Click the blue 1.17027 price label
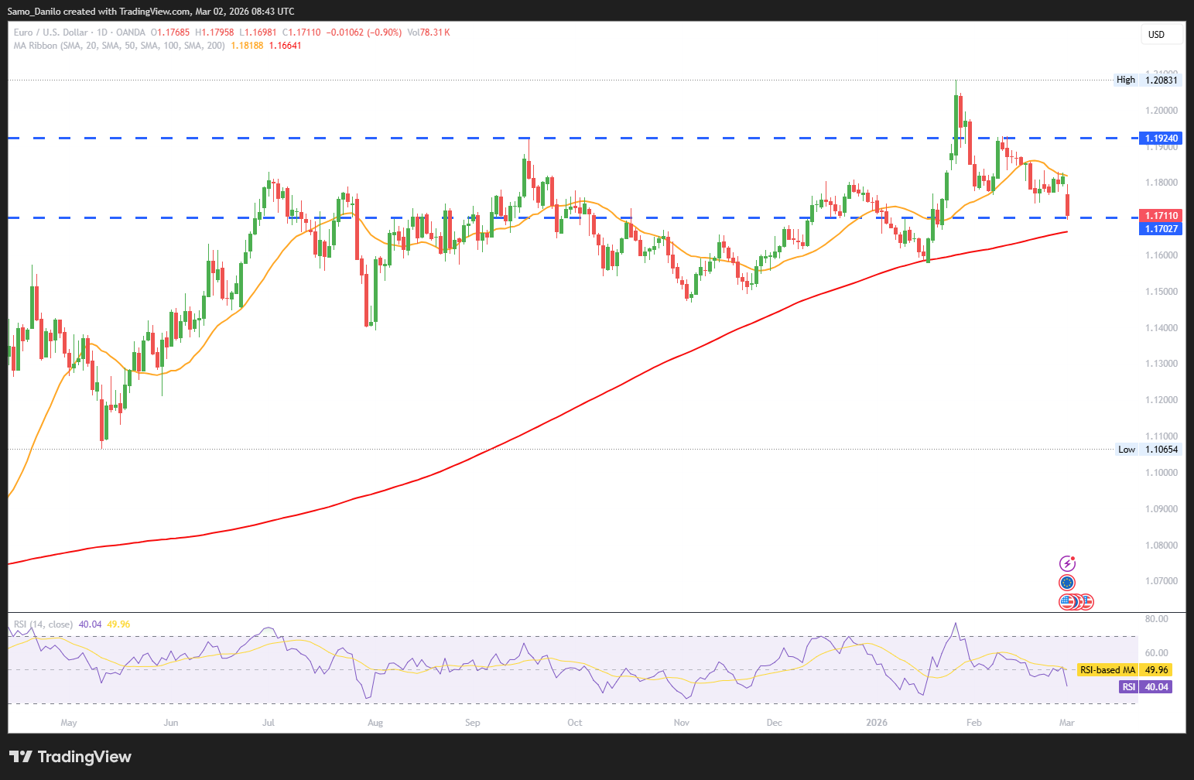Image resolution: width=1194 pixels, height=780 pixels. 1161,229
